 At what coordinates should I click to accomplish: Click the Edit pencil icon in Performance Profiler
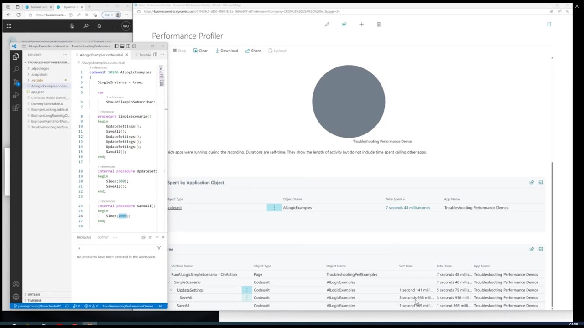pyautogui.click(x=327, y=24)
